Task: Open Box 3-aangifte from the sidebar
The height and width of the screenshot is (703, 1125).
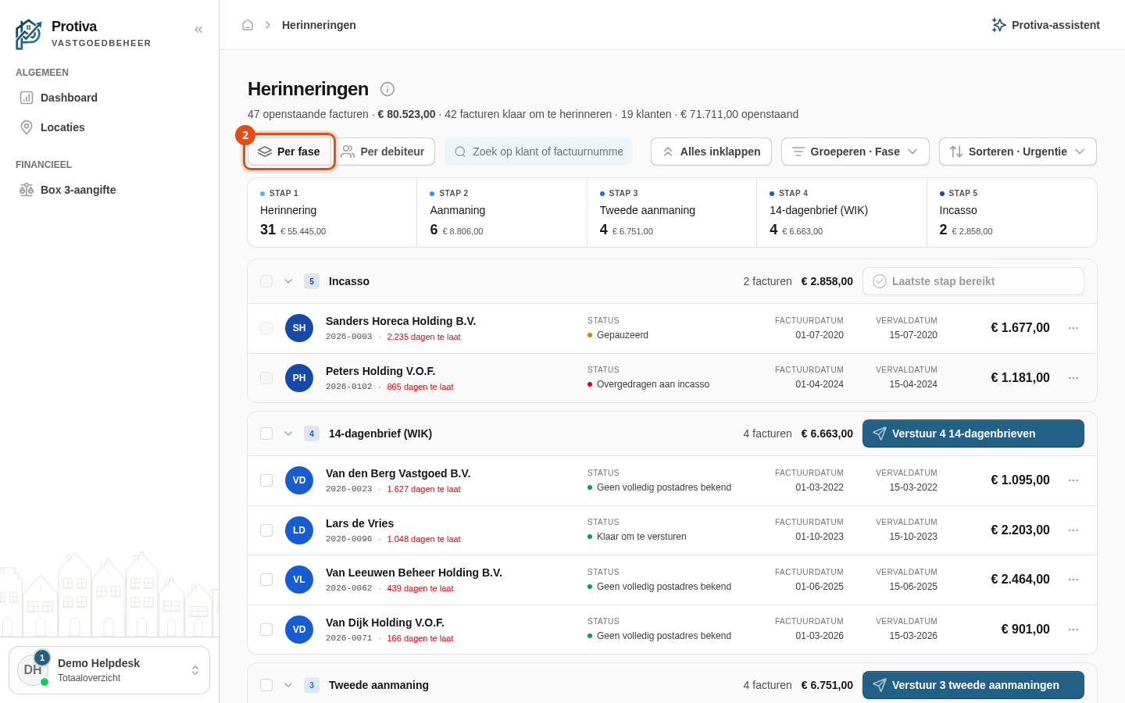Action: click(109, 190)
